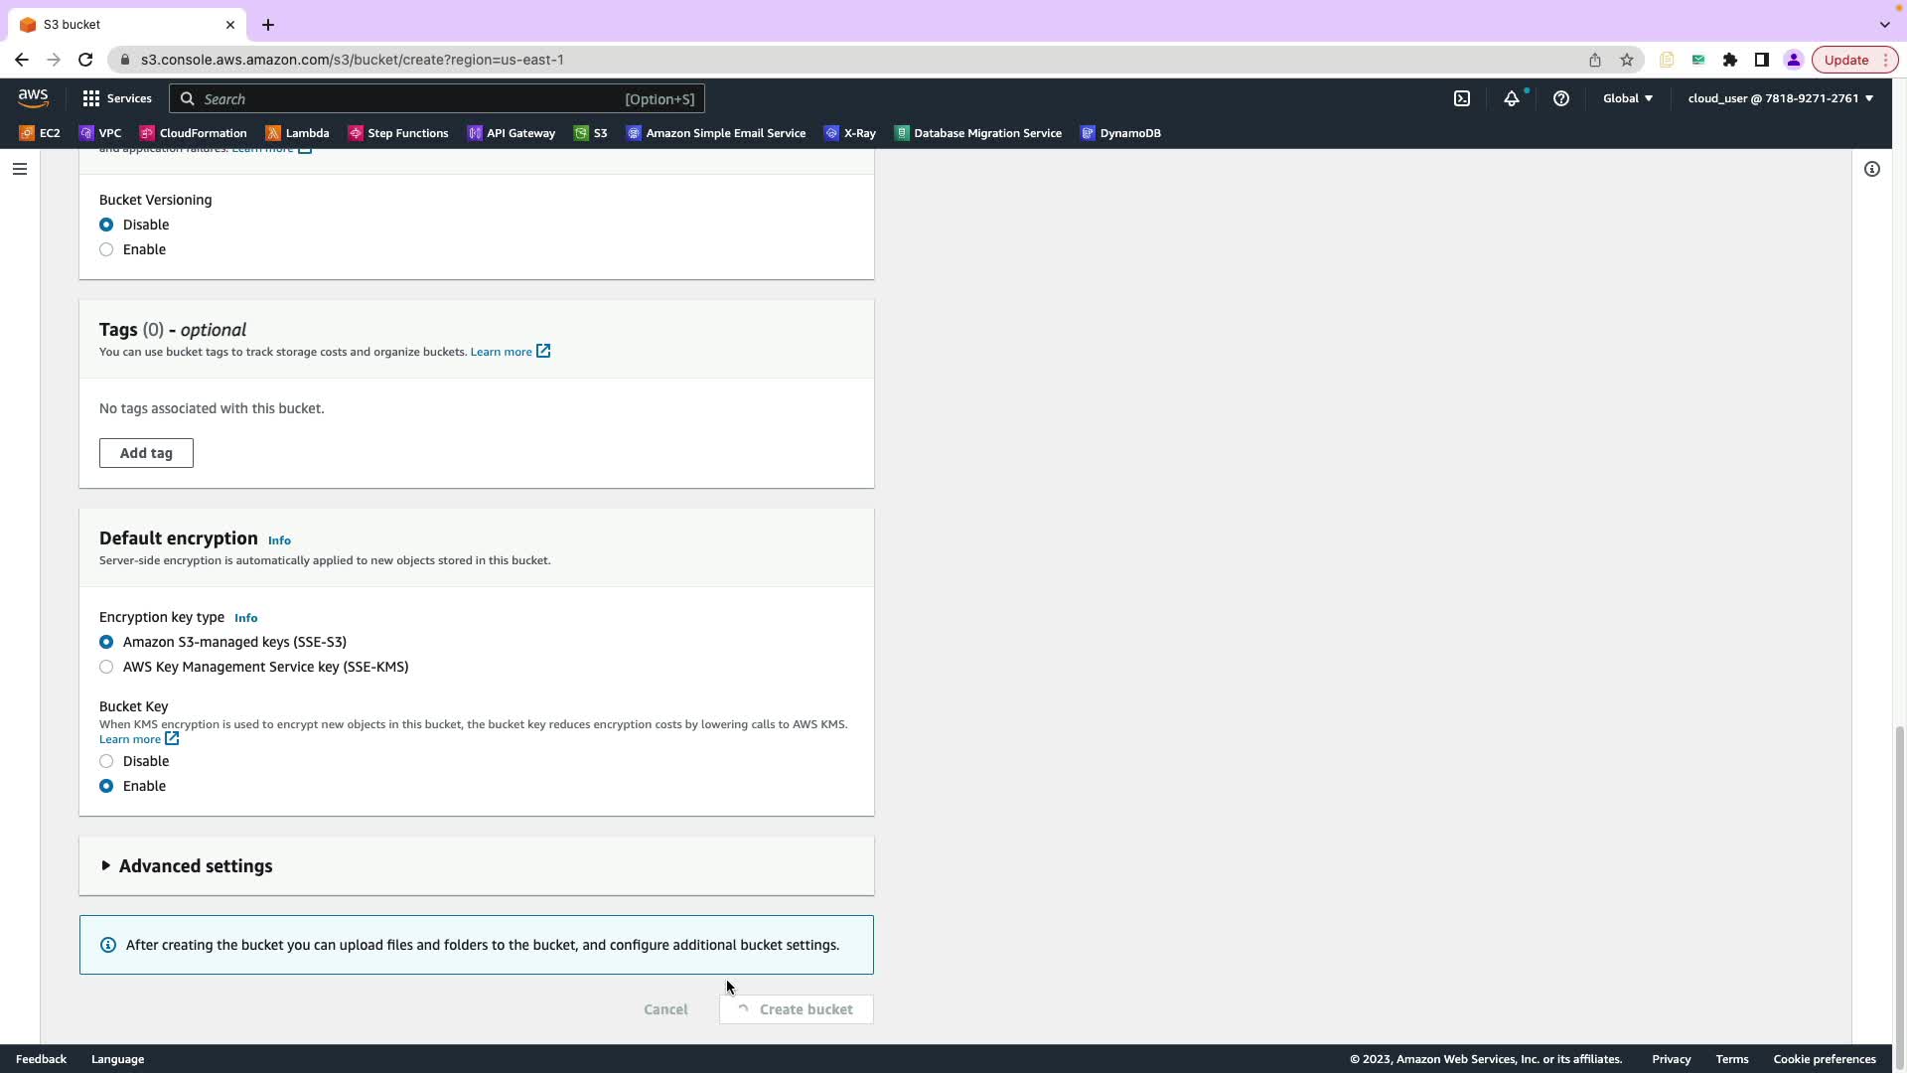
Task: Click the Cancel button
Action: pos(665,1009)
